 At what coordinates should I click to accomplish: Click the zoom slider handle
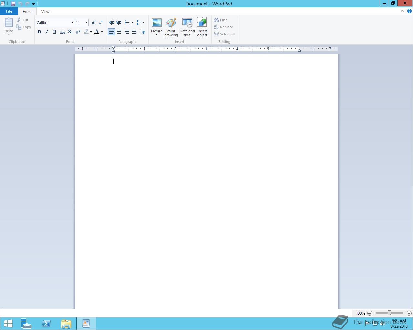(x=389, y=313)
